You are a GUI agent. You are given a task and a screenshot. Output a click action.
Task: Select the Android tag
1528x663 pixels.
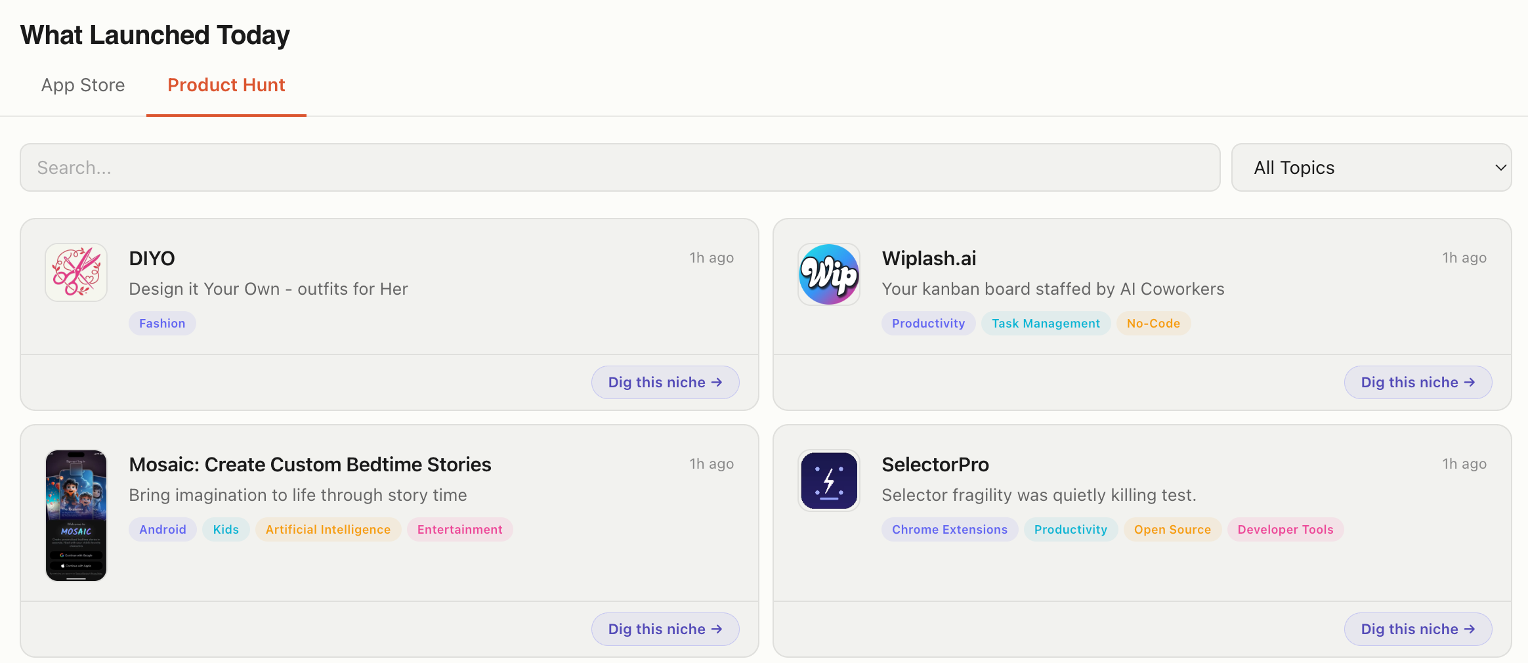(163, 530)
